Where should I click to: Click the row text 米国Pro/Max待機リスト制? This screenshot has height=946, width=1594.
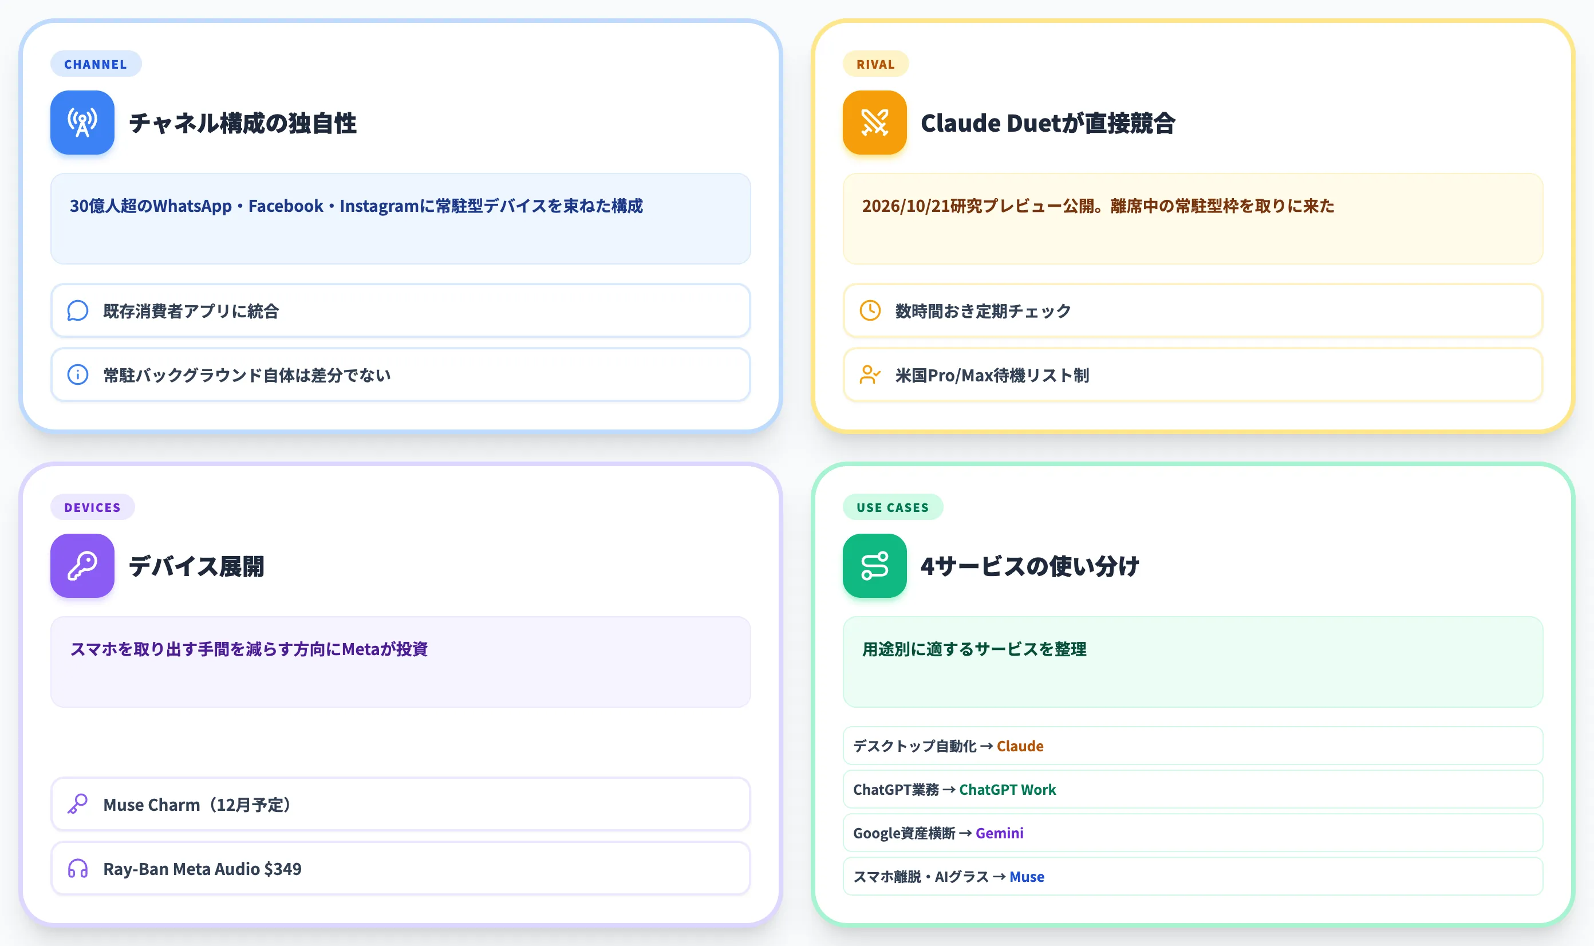[992, 376]
